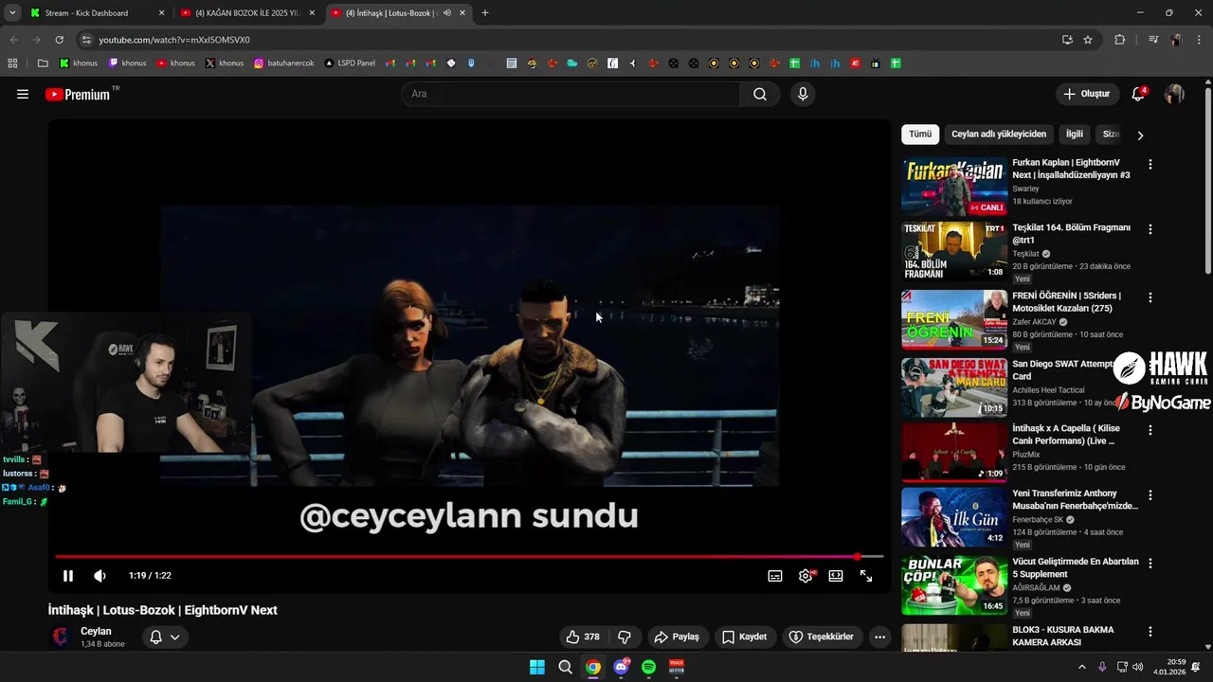
Task: Open options for Vücut Geliştirmede video
Action: click(1150, 564)
